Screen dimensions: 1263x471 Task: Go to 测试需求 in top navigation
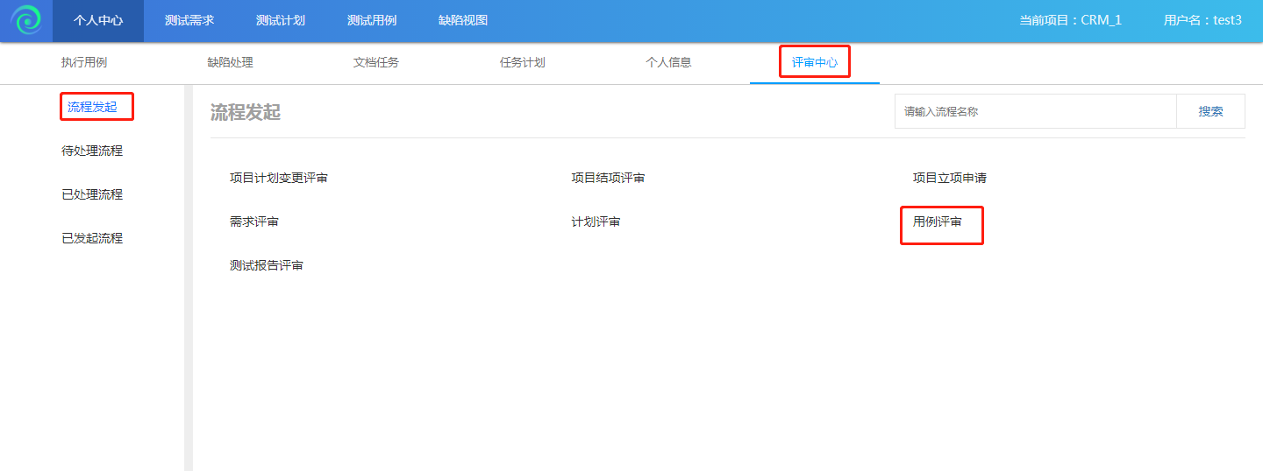pyautogui.click(x=189, y=20)
